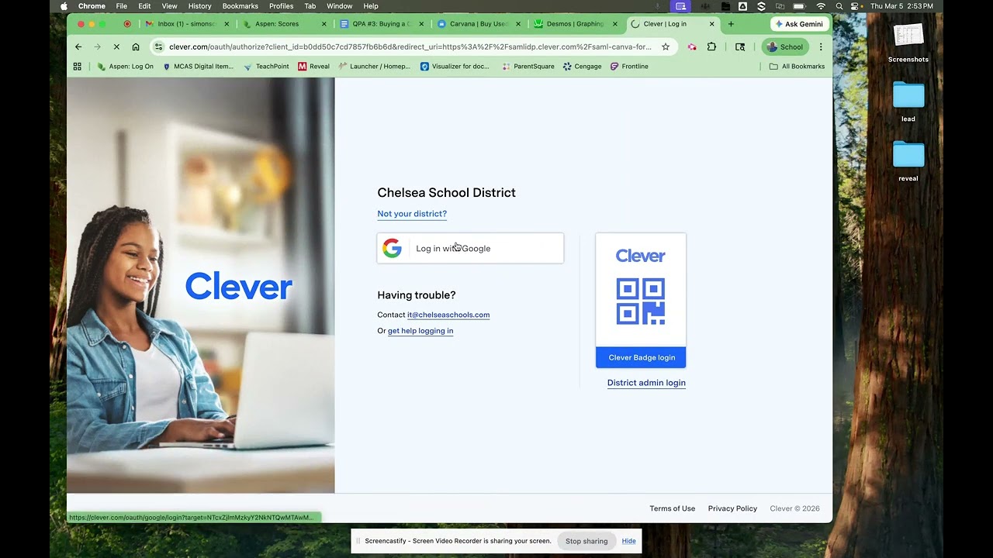Open the District admin login link
This screenshot has height=558, width=993.
click(x=646, y=383)
